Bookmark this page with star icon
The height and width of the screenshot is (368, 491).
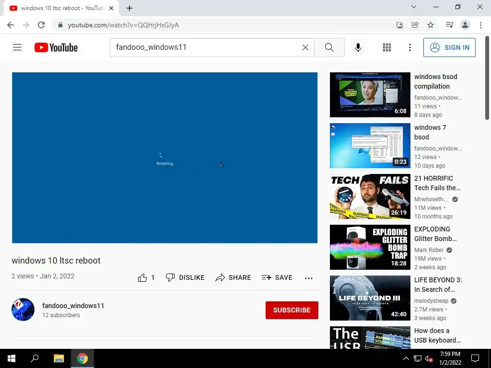[431, 25]
